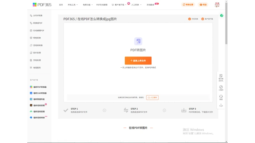Click the PDF转图片 document icon
255x143 pixels.
click(x=138, y=41)
